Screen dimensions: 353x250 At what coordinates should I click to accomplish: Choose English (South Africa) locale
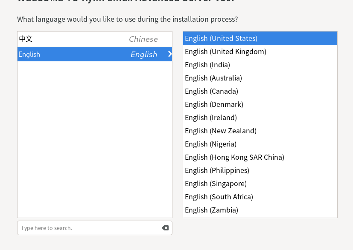tap(260, 197)
